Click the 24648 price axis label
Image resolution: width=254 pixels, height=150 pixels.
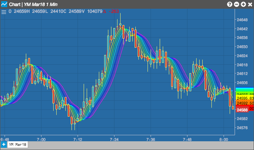[242, 20]
